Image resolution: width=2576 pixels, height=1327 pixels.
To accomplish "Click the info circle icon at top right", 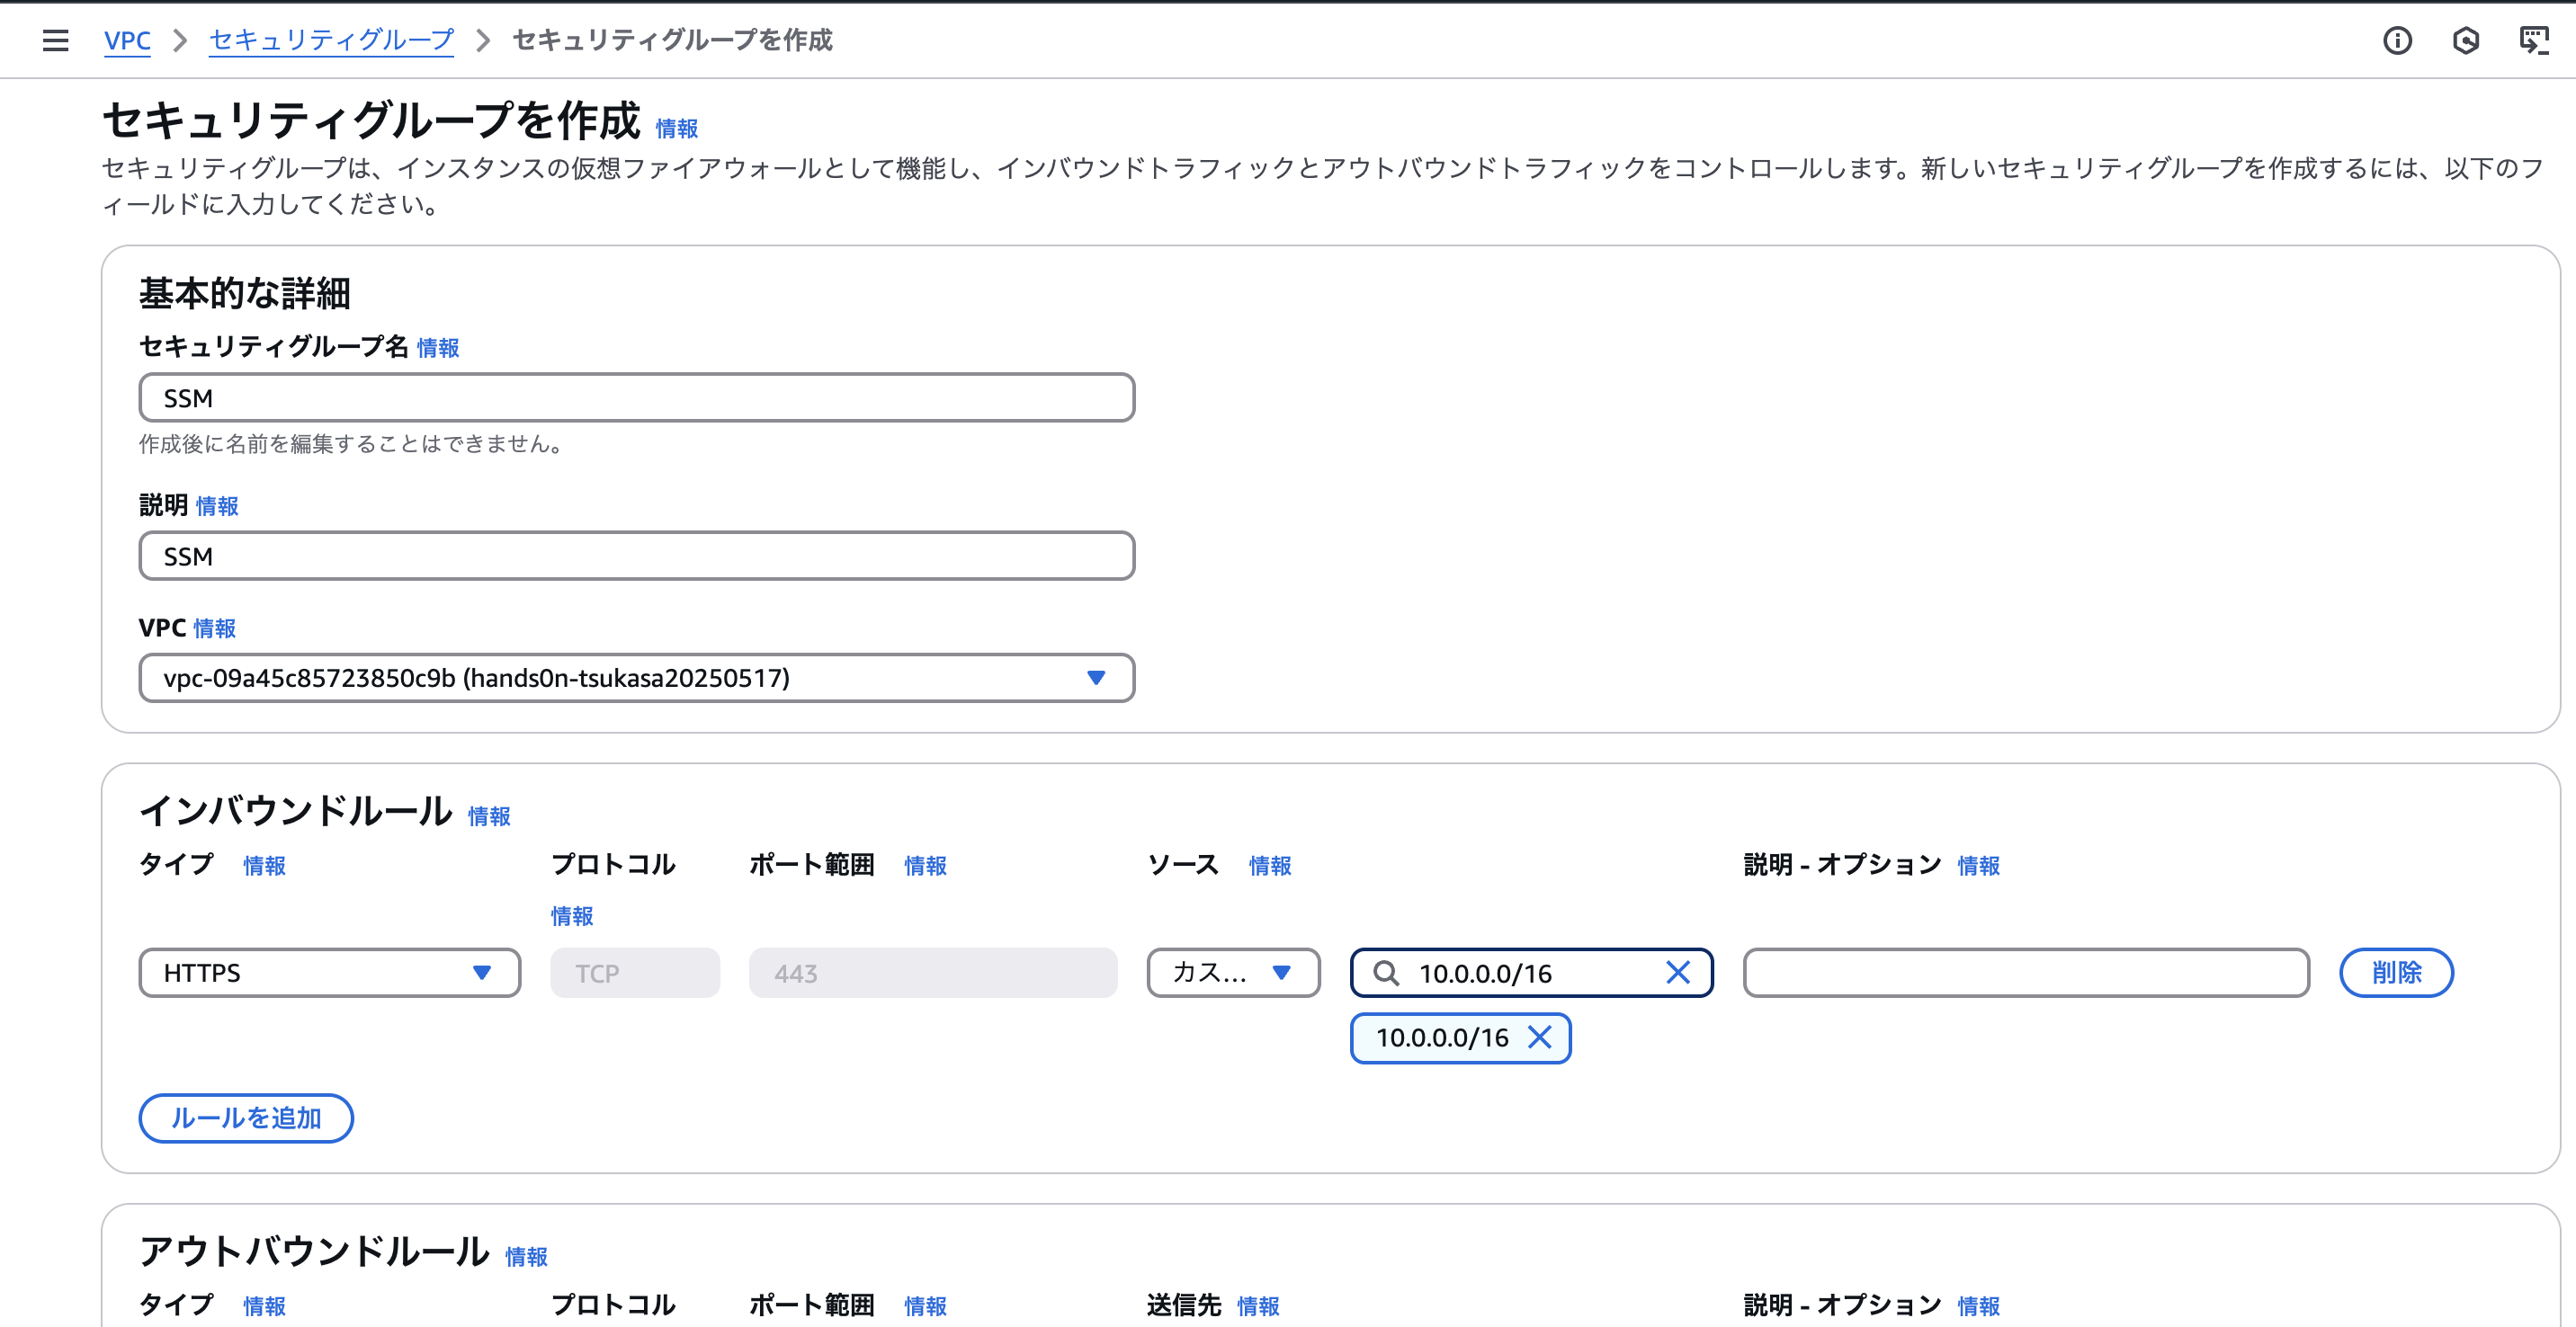I will [x=2397, y=40].
